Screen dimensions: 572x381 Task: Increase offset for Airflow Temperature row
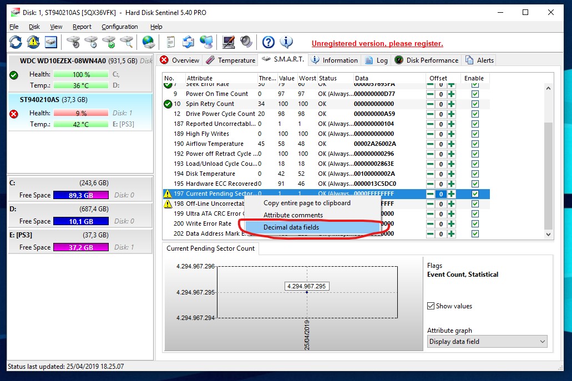pyautogui.click(x=451, y=144)
